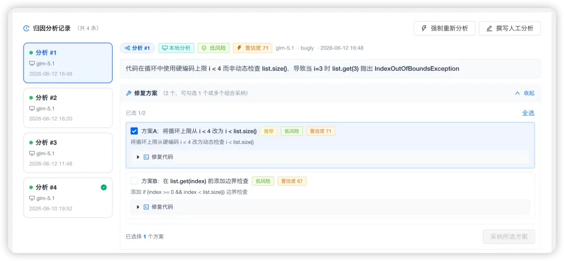Viewport: 564px width, 261px height.
Task: Click the timestamp 2026-06-12 11:48
Action: 51,164
